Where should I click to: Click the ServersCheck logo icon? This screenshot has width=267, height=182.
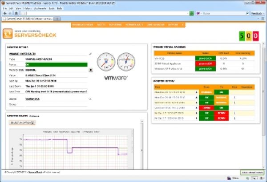pyautogui.click(x=8, y=33)
